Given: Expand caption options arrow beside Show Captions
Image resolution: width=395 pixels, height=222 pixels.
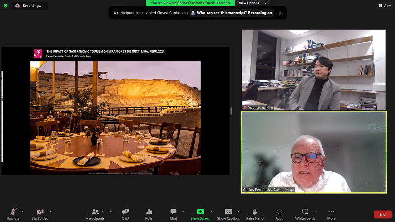Looking at the screenshot, I should [240, 211].
